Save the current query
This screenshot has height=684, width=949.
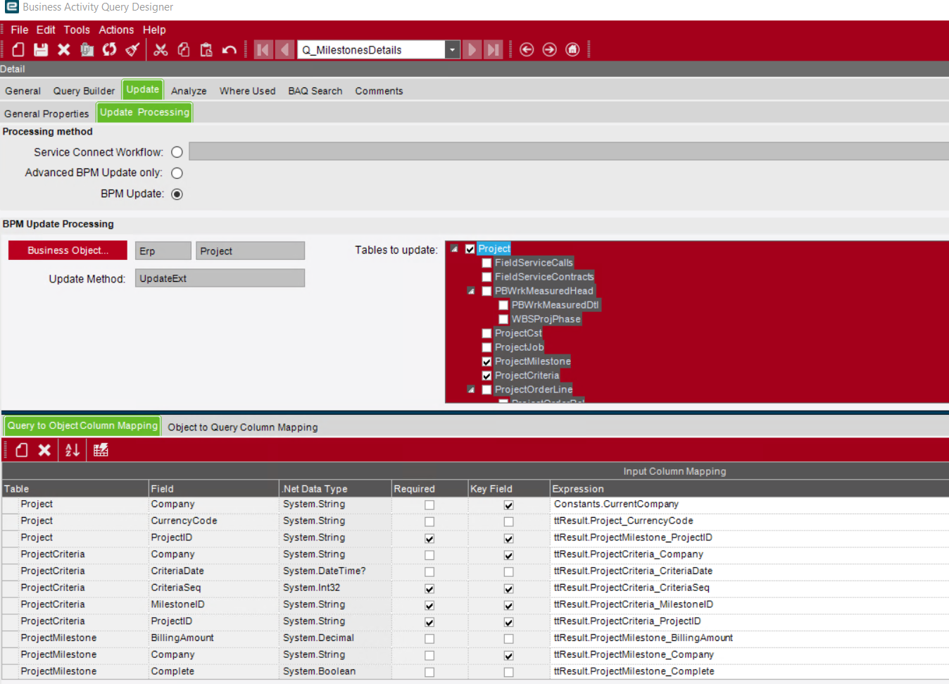pos(40,49)
